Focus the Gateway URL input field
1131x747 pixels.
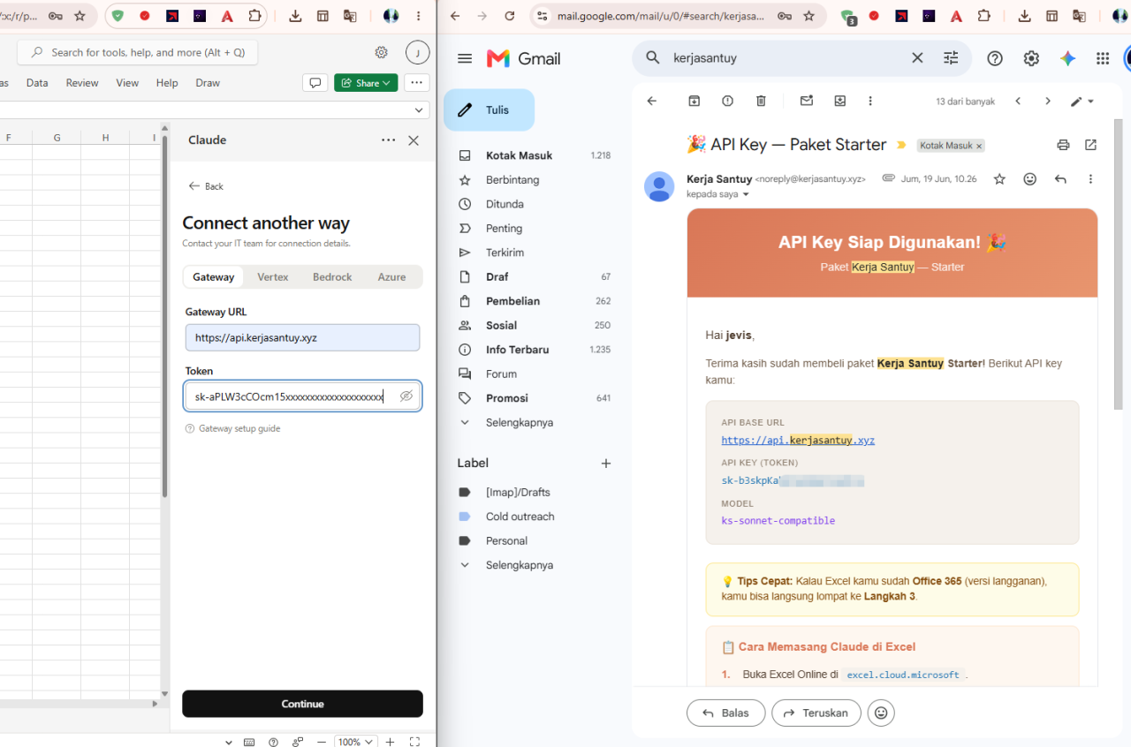(x=302, y=337)
